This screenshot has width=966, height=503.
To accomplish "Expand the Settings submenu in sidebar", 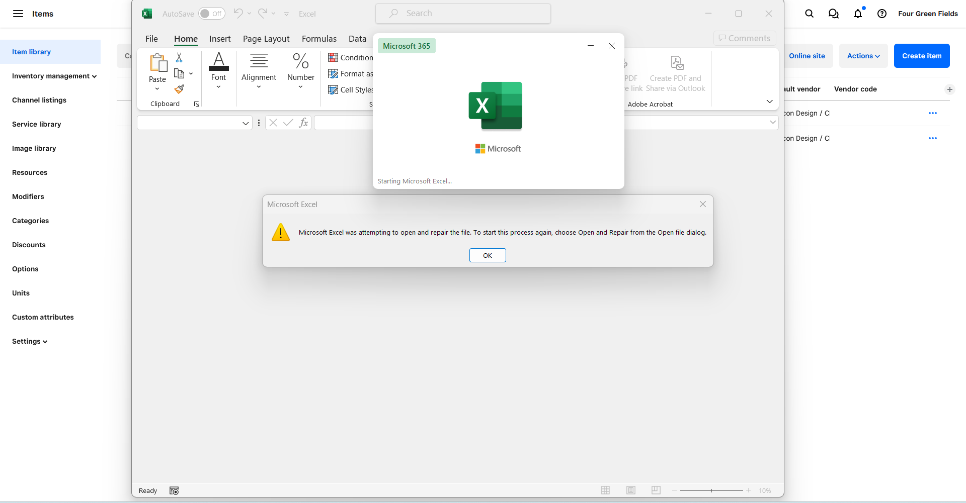I will click(x=30, y=341).
